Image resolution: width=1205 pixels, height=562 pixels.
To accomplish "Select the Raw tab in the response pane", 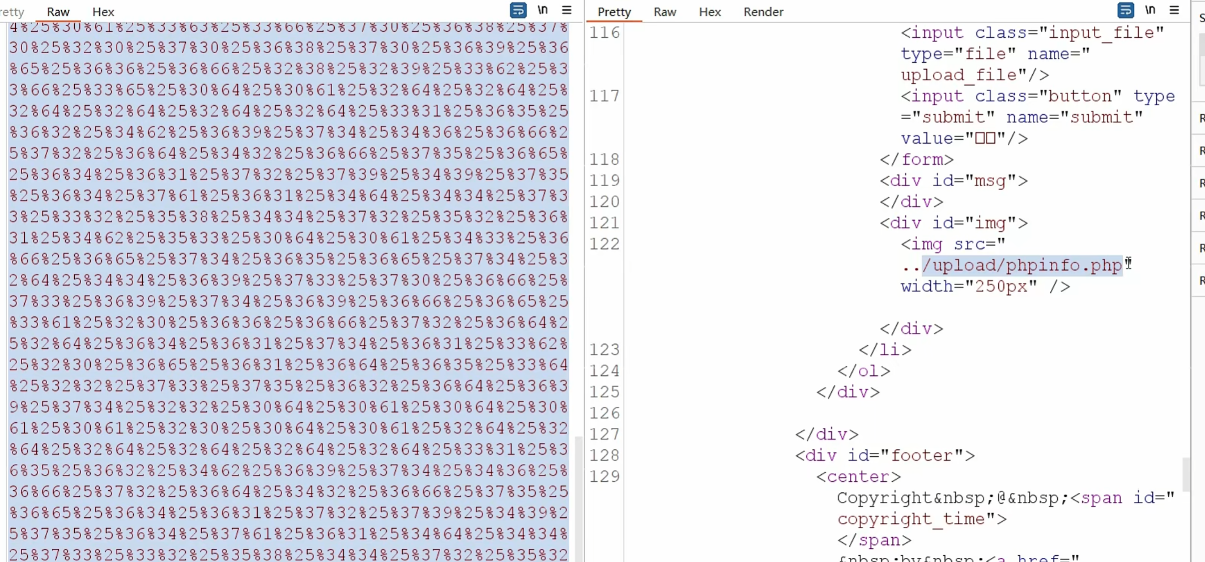I will (665, 12).
